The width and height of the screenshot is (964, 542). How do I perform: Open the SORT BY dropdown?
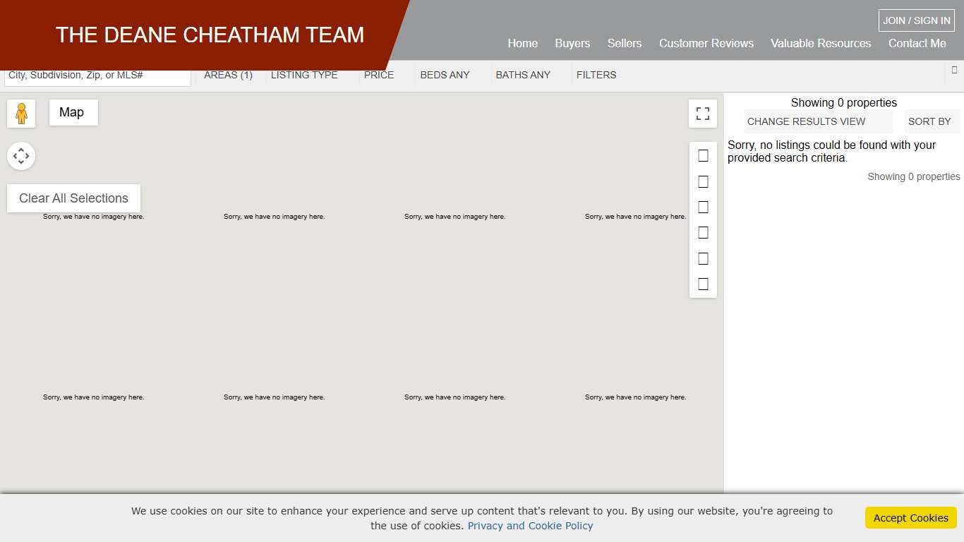coord(929,121)
